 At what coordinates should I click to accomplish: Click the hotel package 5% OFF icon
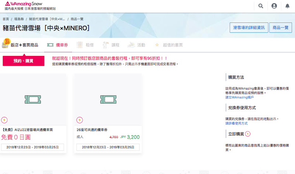6,43
